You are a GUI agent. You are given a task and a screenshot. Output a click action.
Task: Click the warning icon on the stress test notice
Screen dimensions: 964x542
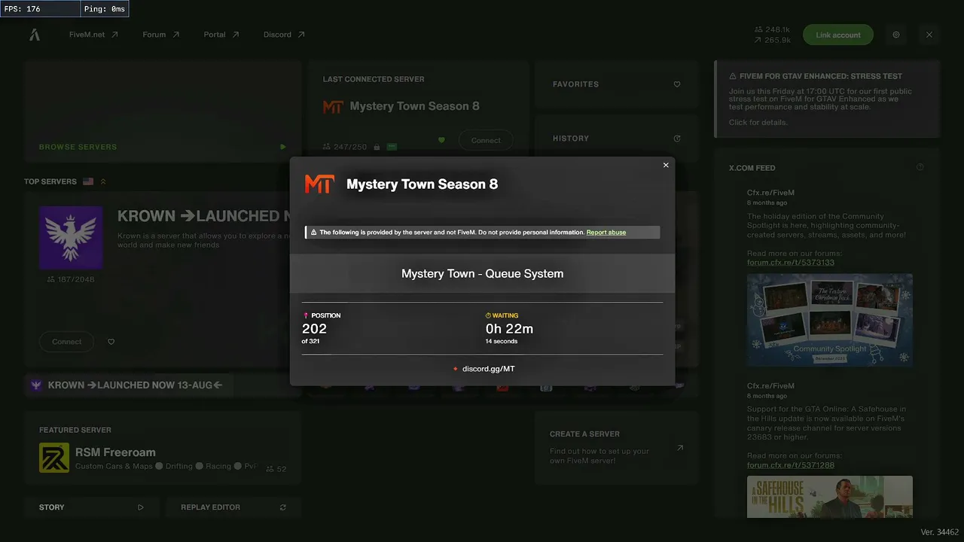(733, 76)
